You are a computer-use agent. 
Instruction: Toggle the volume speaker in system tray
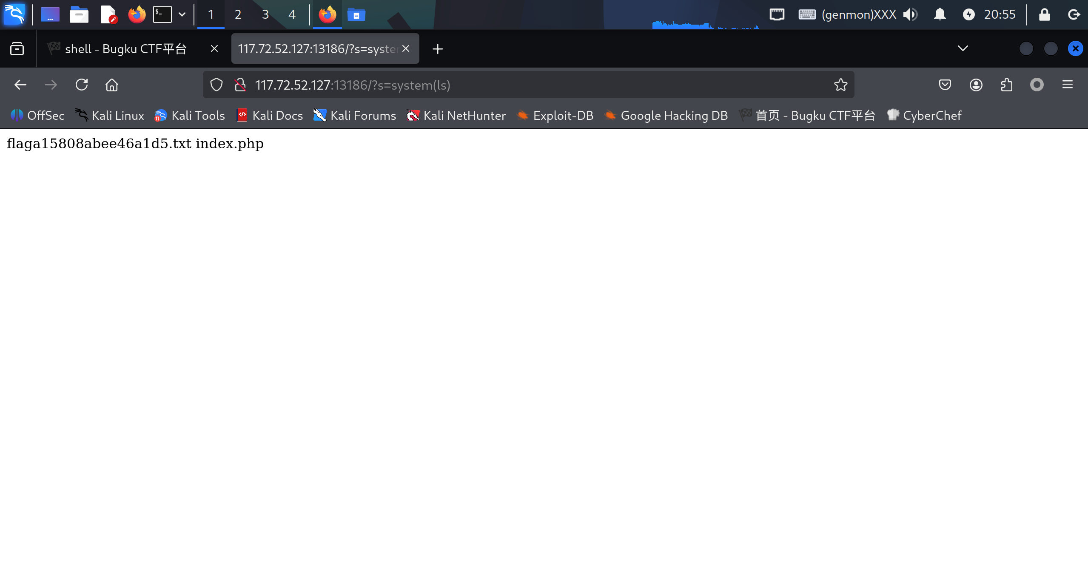[910, 14]
